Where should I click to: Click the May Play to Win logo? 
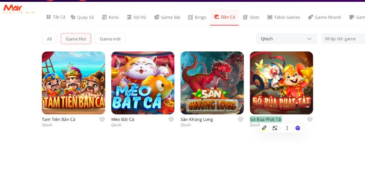(19, 9)
